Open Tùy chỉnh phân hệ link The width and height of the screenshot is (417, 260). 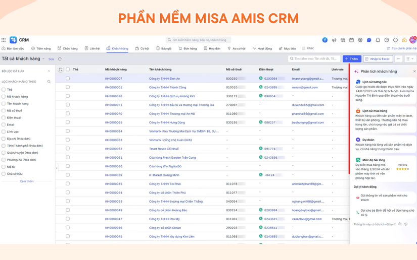[401, 48]
